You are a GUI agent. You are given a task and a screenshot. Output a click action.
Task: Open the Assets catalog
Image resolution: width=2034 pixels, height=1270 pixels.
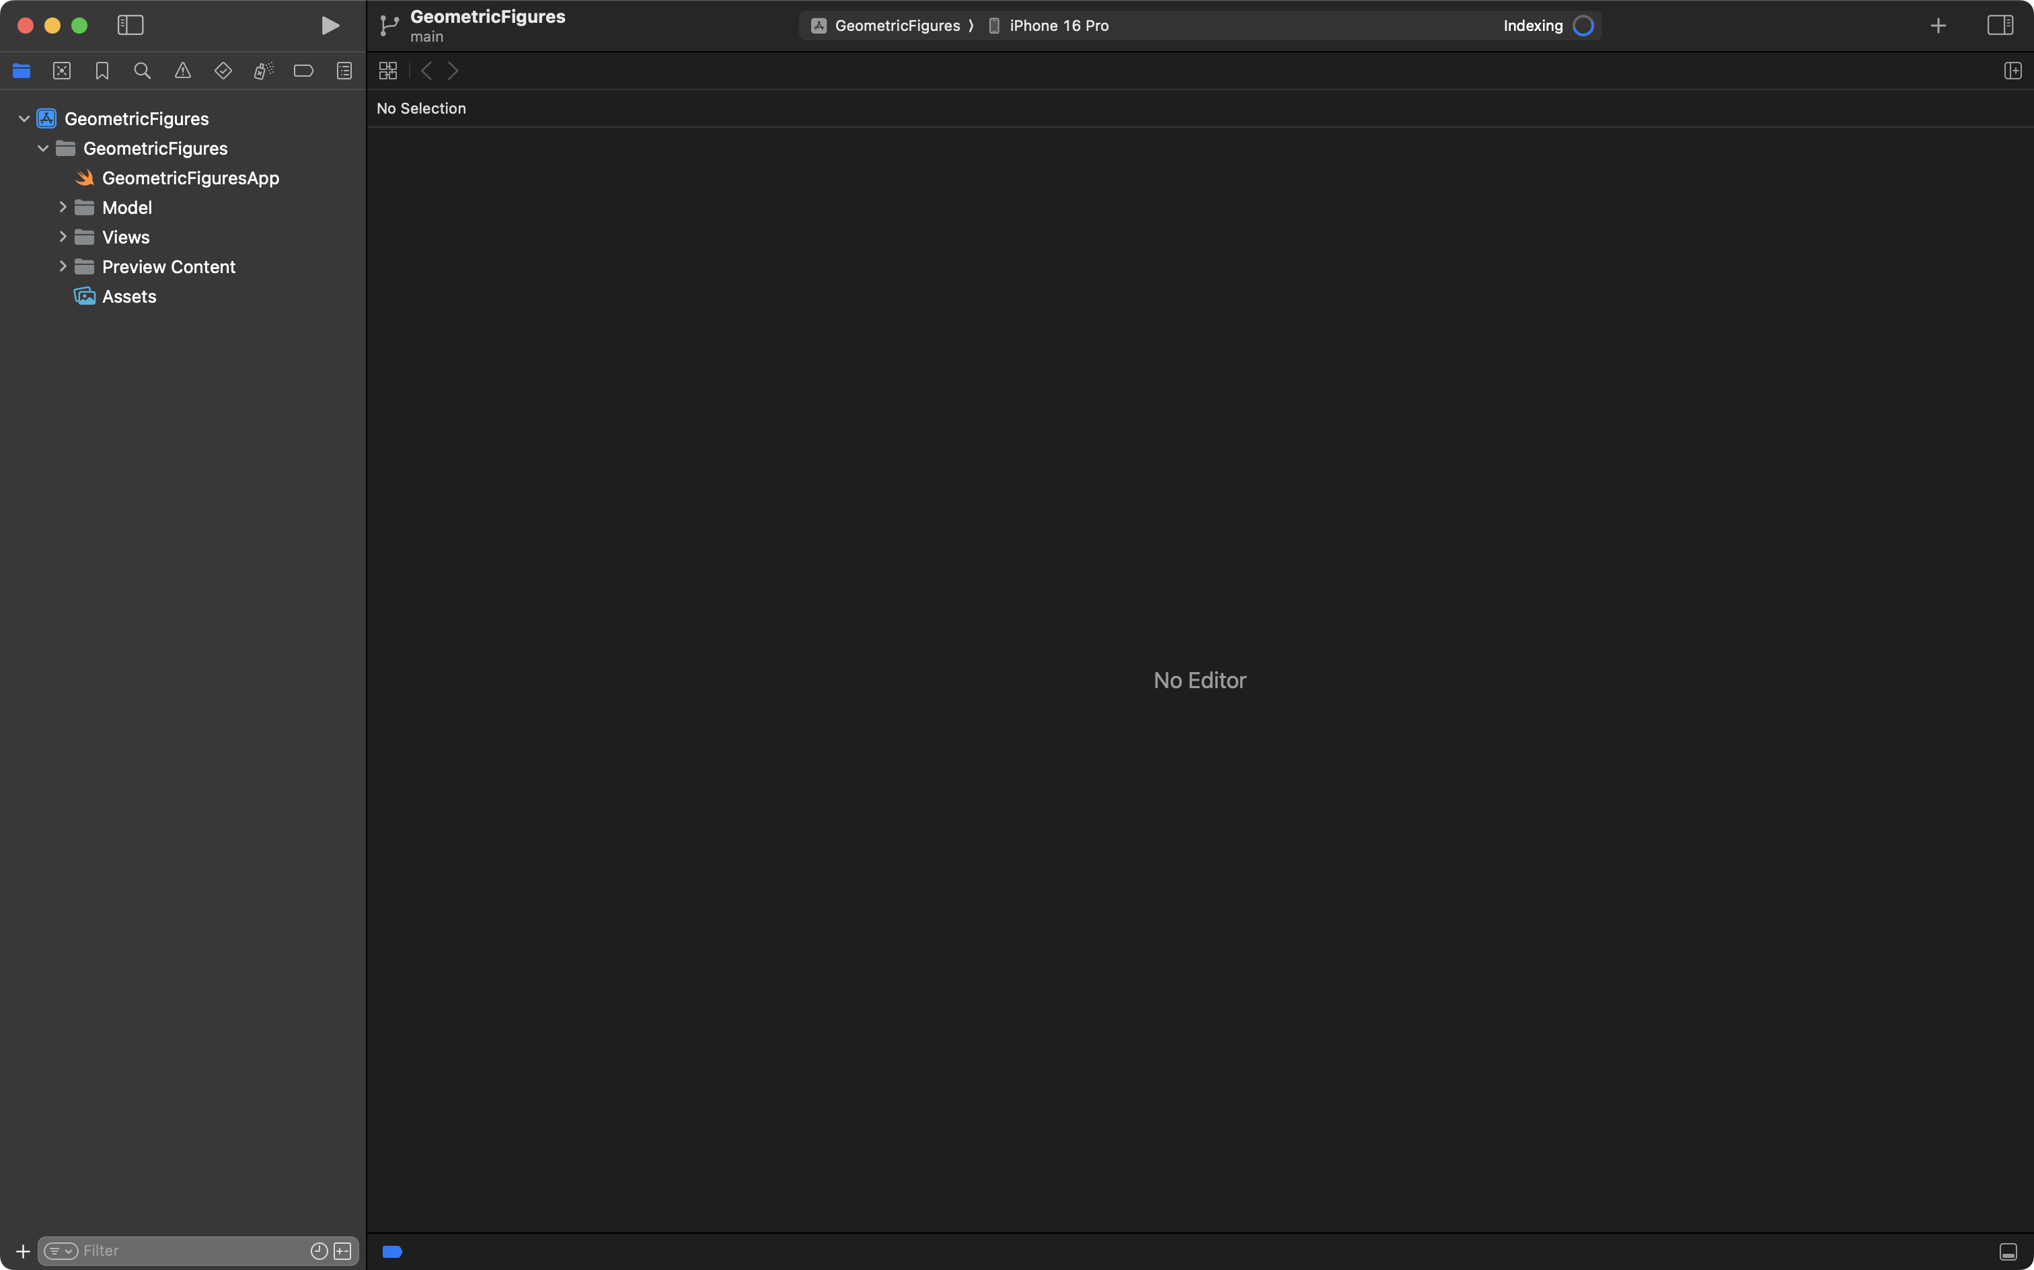tap(128, 297)
